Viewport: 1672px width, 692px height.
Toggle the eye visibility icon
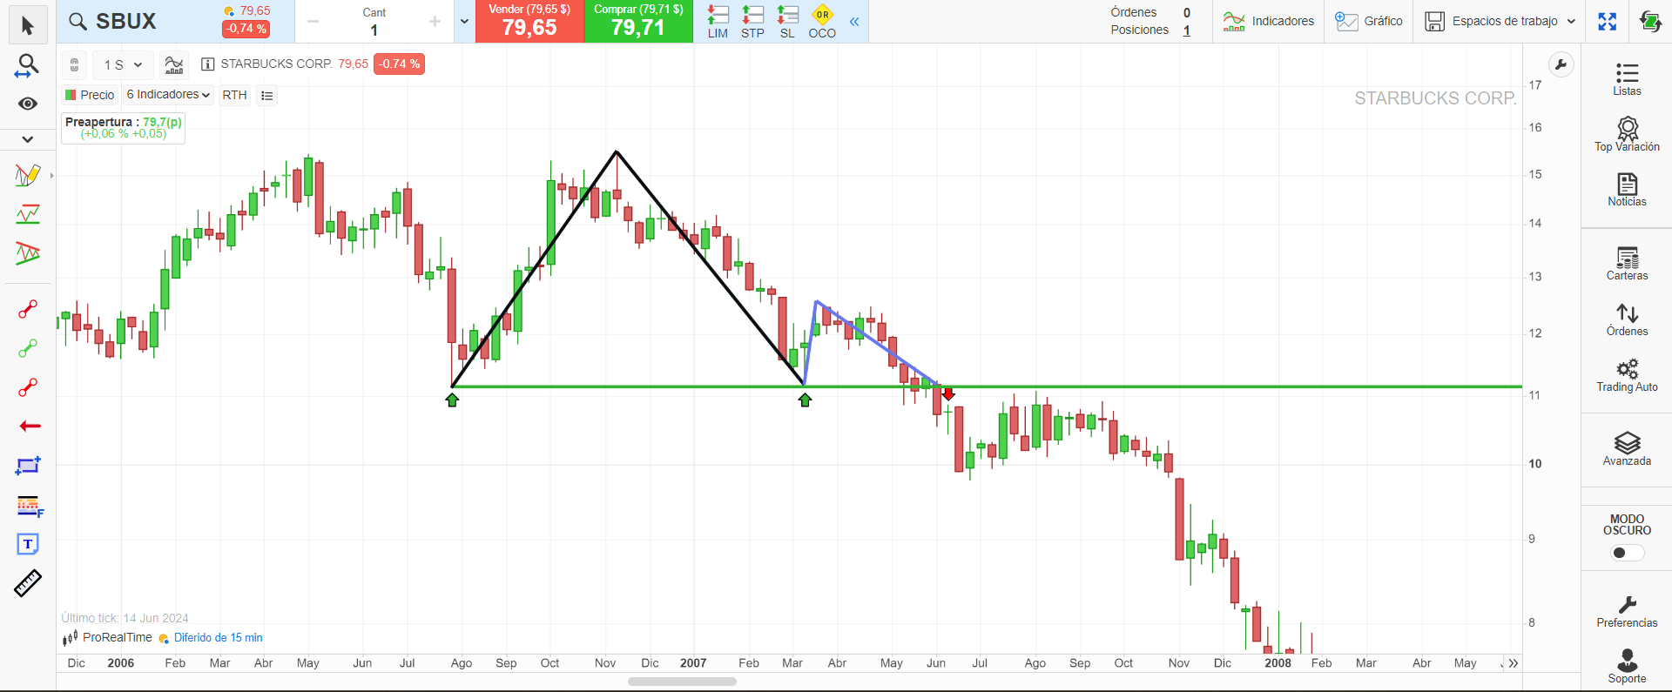tap(28, 104)
